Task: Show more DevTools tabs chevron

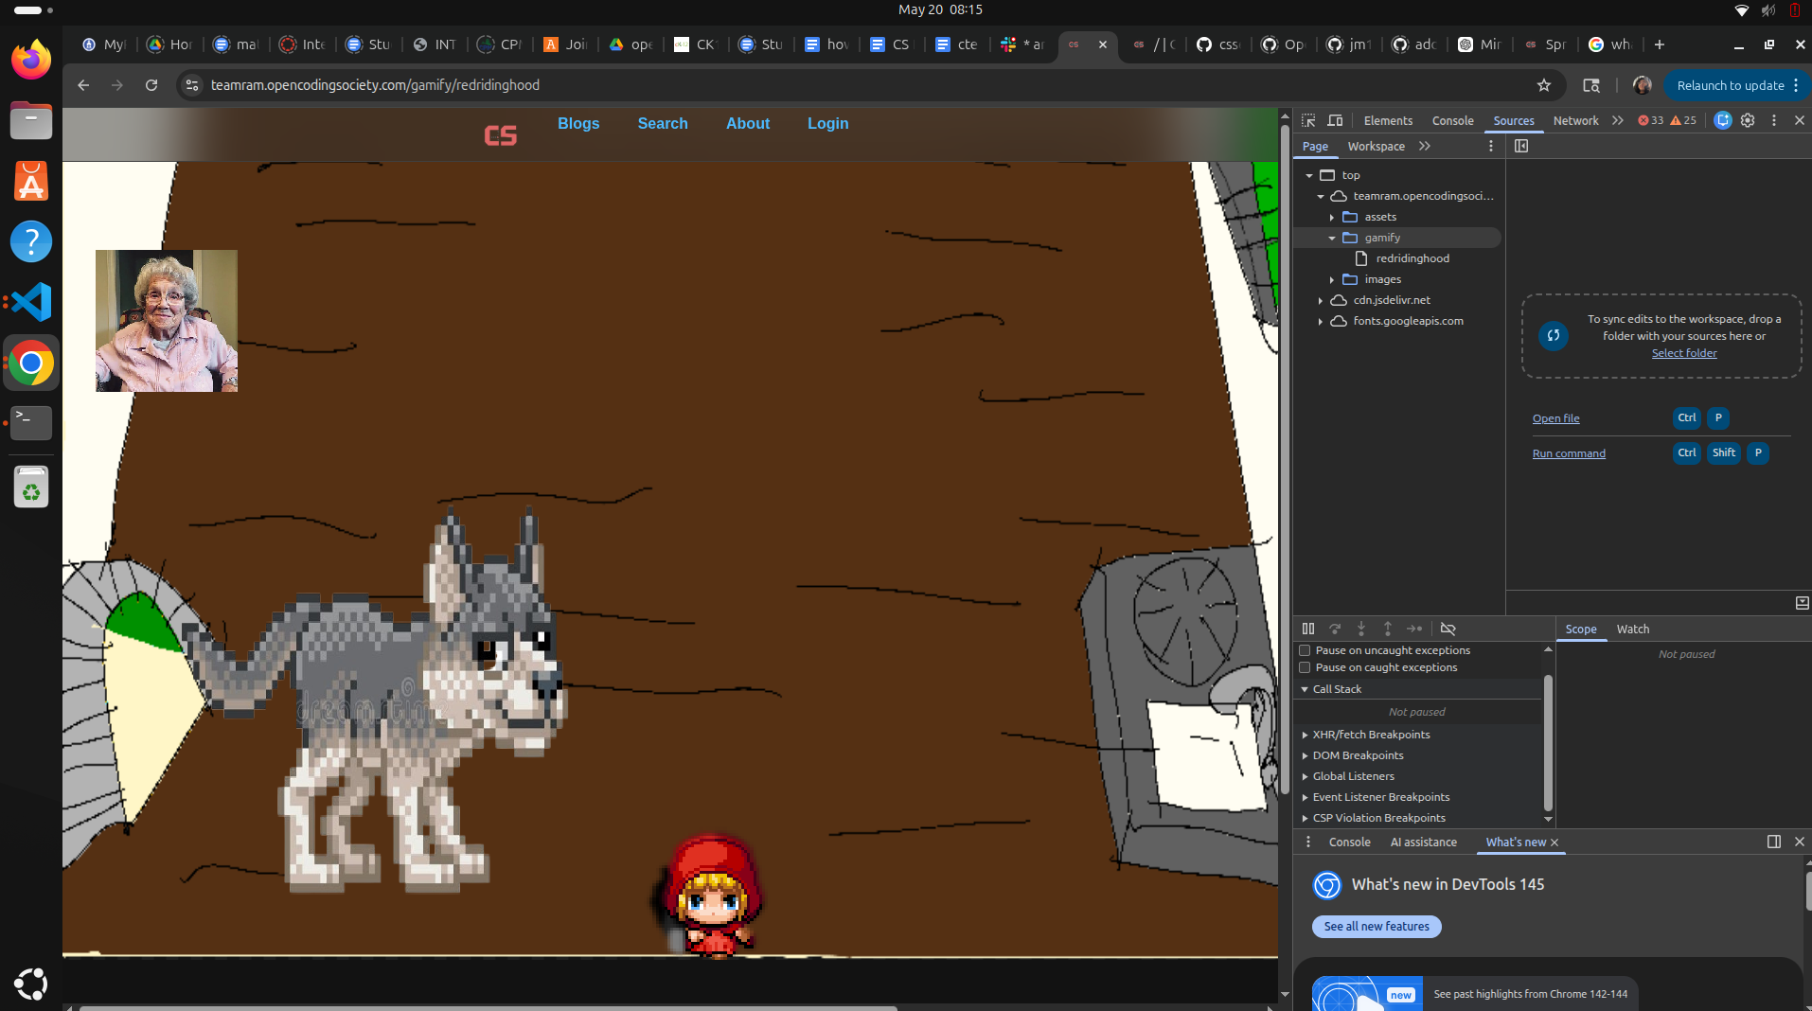Action: pyautogui.click(x=1617, y=120)
